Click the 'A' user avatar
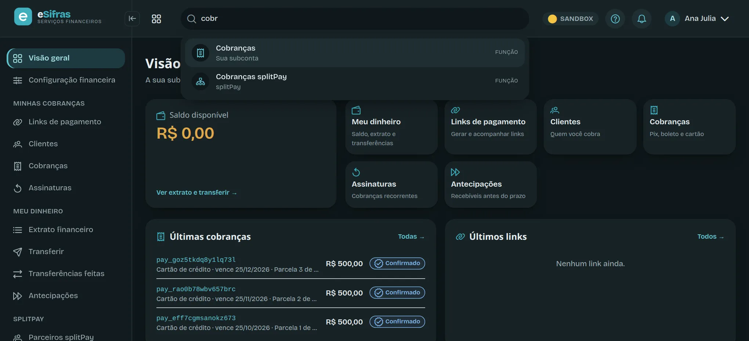Image resolution: width=749 pixels, height=341 pixels. point(672,19)
